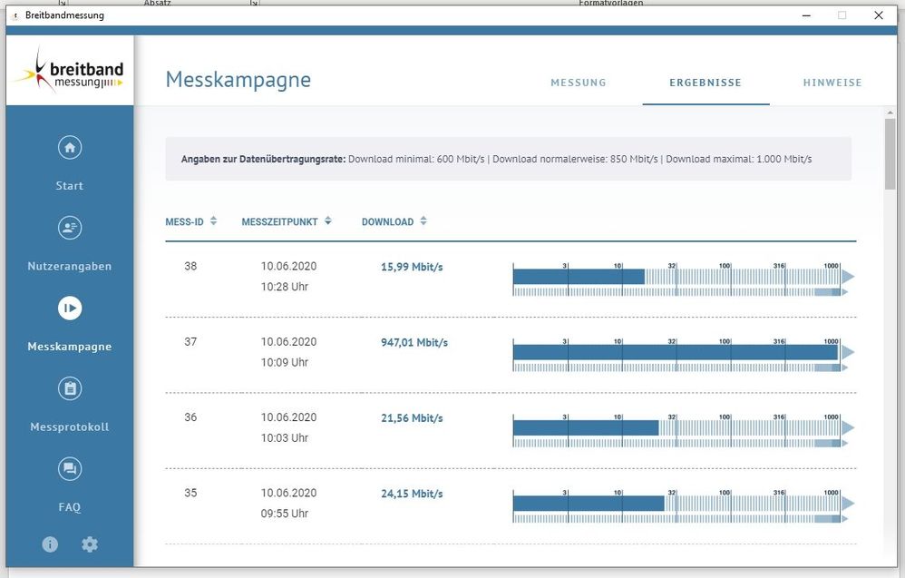Screen dimensions: 905x578
Task: Click the FAQ sidebar label
Action: tap(70, 507)
